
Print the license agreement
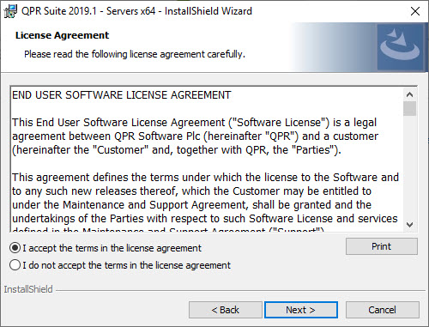(x=382, y=246)
